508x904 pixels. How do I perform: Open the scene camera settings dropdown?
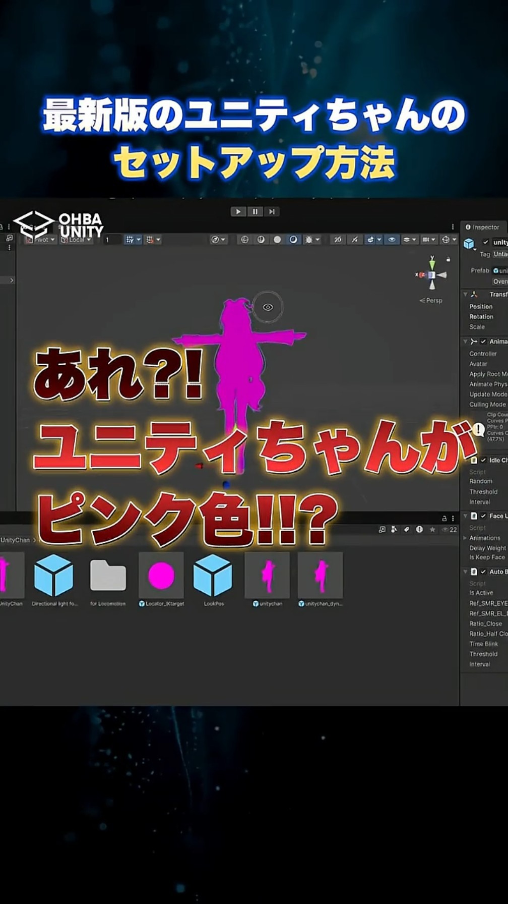click(x=428, y=240)
